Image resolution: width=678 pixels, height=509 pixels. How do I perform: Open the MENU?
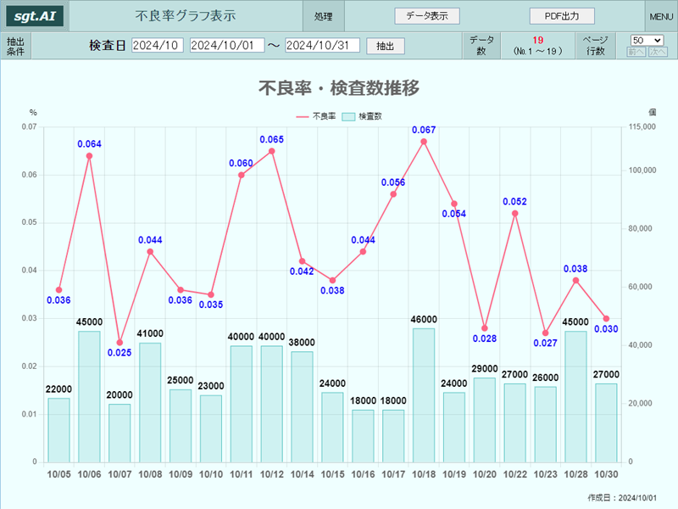(661, 16)
